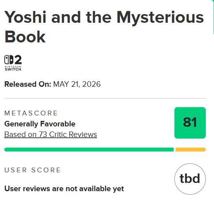
Task: Click the User reviews are not available text
Action: pos(64,189)
